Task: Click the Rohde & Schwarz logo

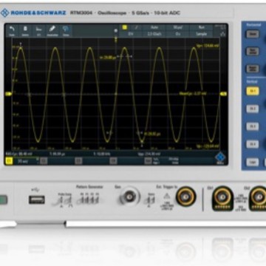Action: 33,13
